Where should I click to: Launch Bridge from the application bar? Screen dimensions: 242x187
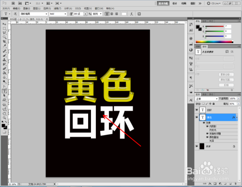coord(13,3)
